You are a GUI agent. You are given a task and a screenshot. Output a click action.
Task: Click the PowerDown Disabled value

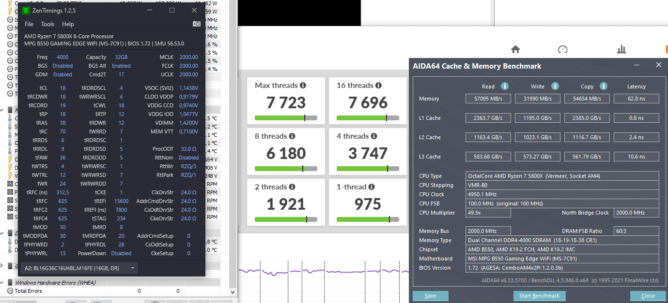[121, 253]
